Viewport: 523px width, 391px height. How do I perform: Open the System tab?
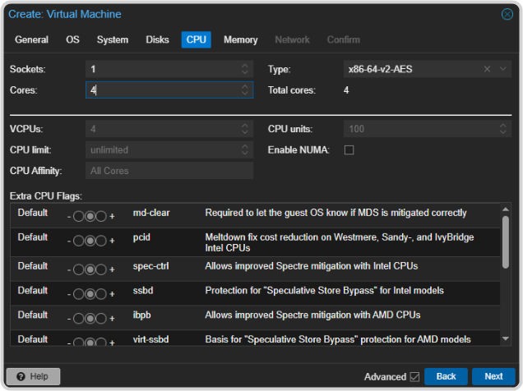[x=113, y=39]
